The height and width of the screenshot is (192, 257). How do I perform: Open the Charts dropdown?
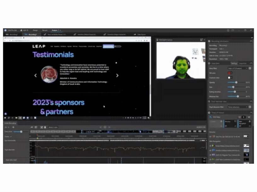[8, 137]
